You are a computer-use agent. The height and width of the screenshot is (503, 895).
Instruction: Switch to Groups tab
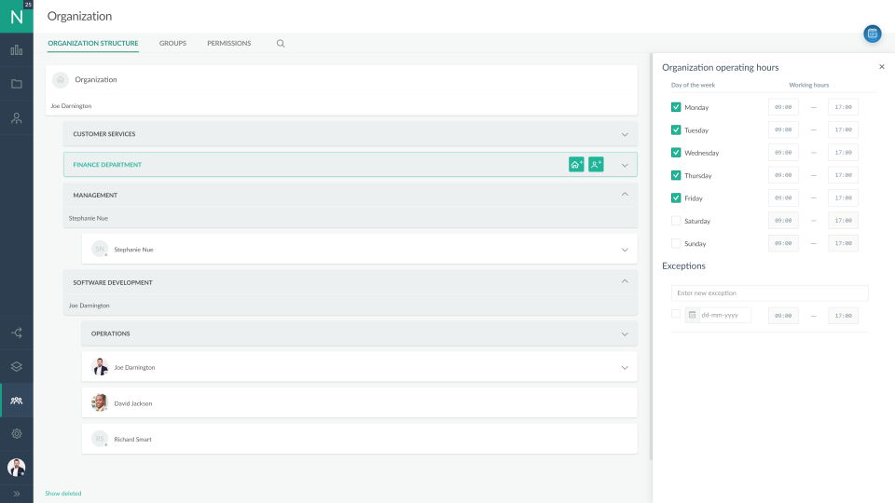[172, 44]
